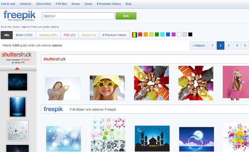Click the freepik logo above the vector results
249x152 pixels.
pyautogui.click(x=53, y=109)
